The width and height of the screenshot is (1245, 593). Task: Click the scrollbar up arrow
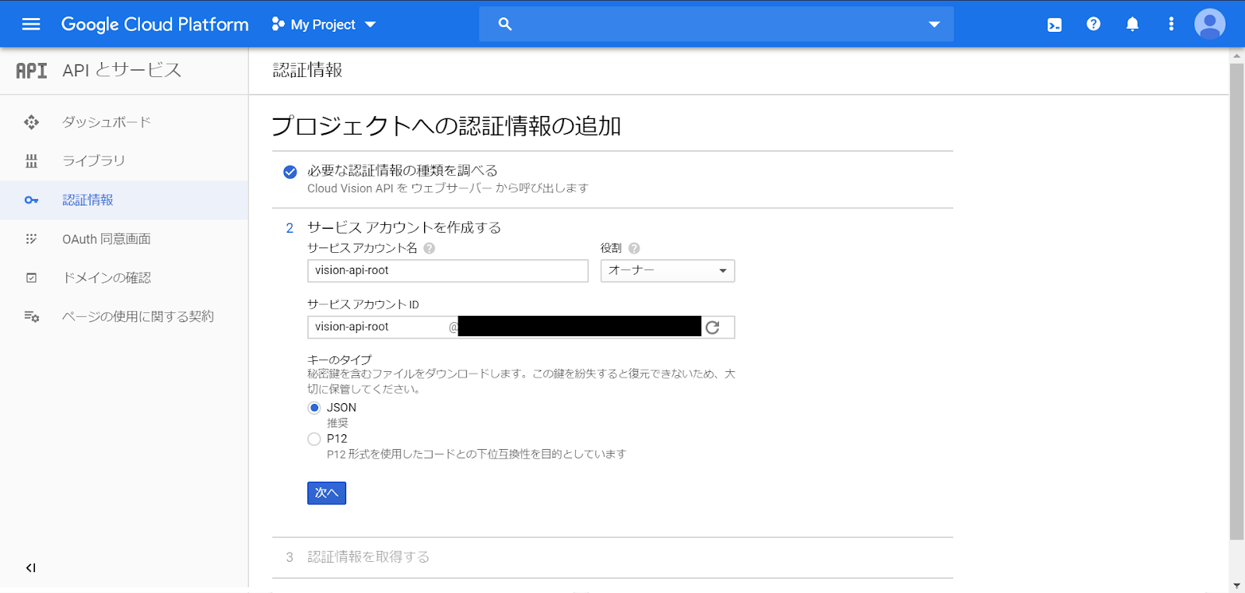tap(1236, 55)
